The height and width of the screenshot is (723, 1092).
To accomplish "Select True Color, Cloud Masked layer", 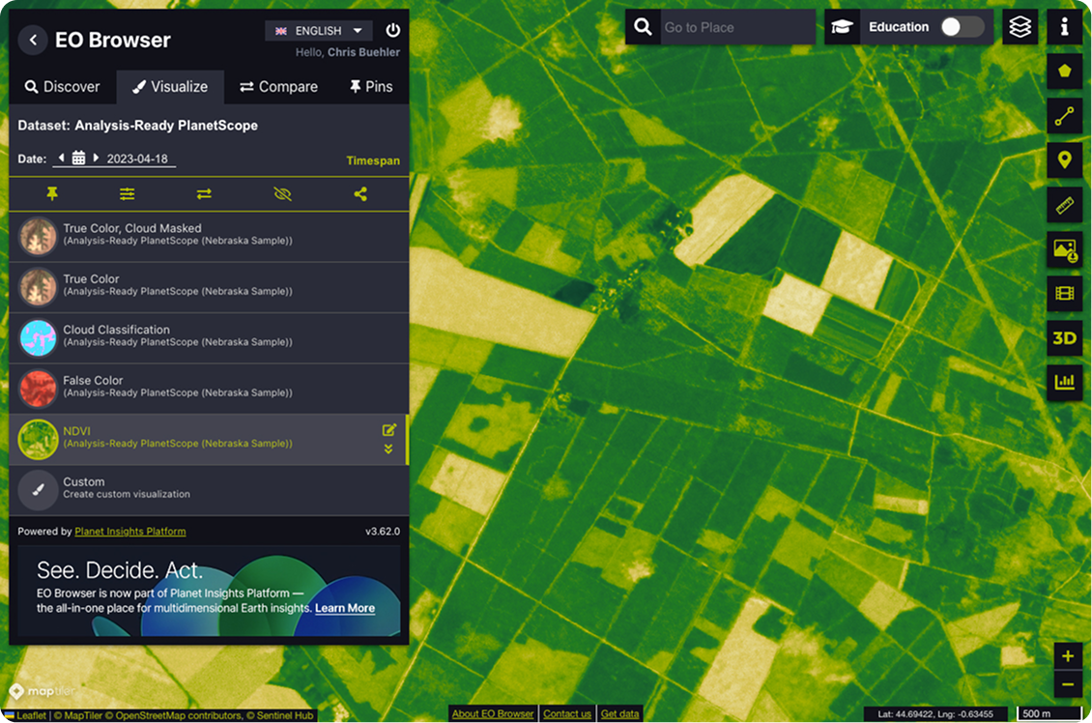I will 209,236.
